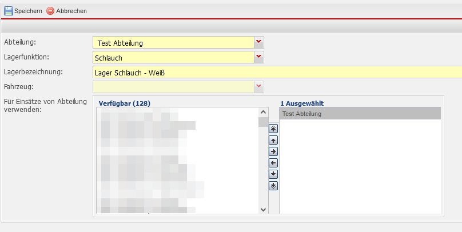Open the Fahrzeug dropdown arrow
The width and height of the screenshot is (462, 232).
point(259,86)
